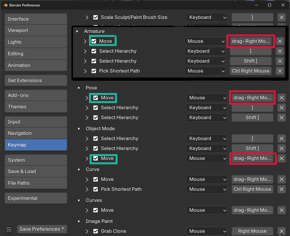Switch to the Interface preferences tab
This screenshot has height=236, width=290.
pos(36,19)
